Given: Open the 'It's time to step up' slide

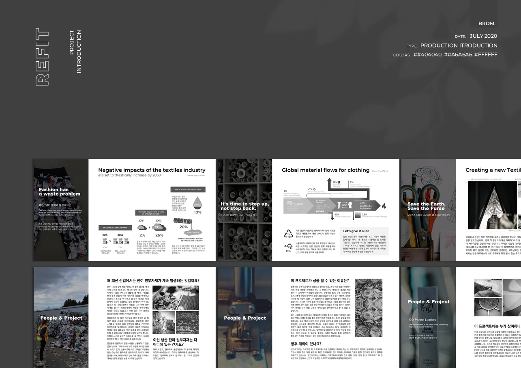Looking at the screenshot, I should click(x=244, y=210).
